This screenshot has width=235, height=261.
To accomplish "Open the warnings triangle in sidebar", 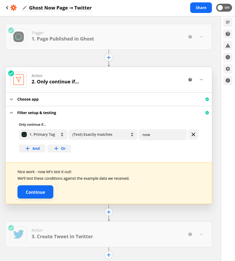I will (x=228, y=46).
